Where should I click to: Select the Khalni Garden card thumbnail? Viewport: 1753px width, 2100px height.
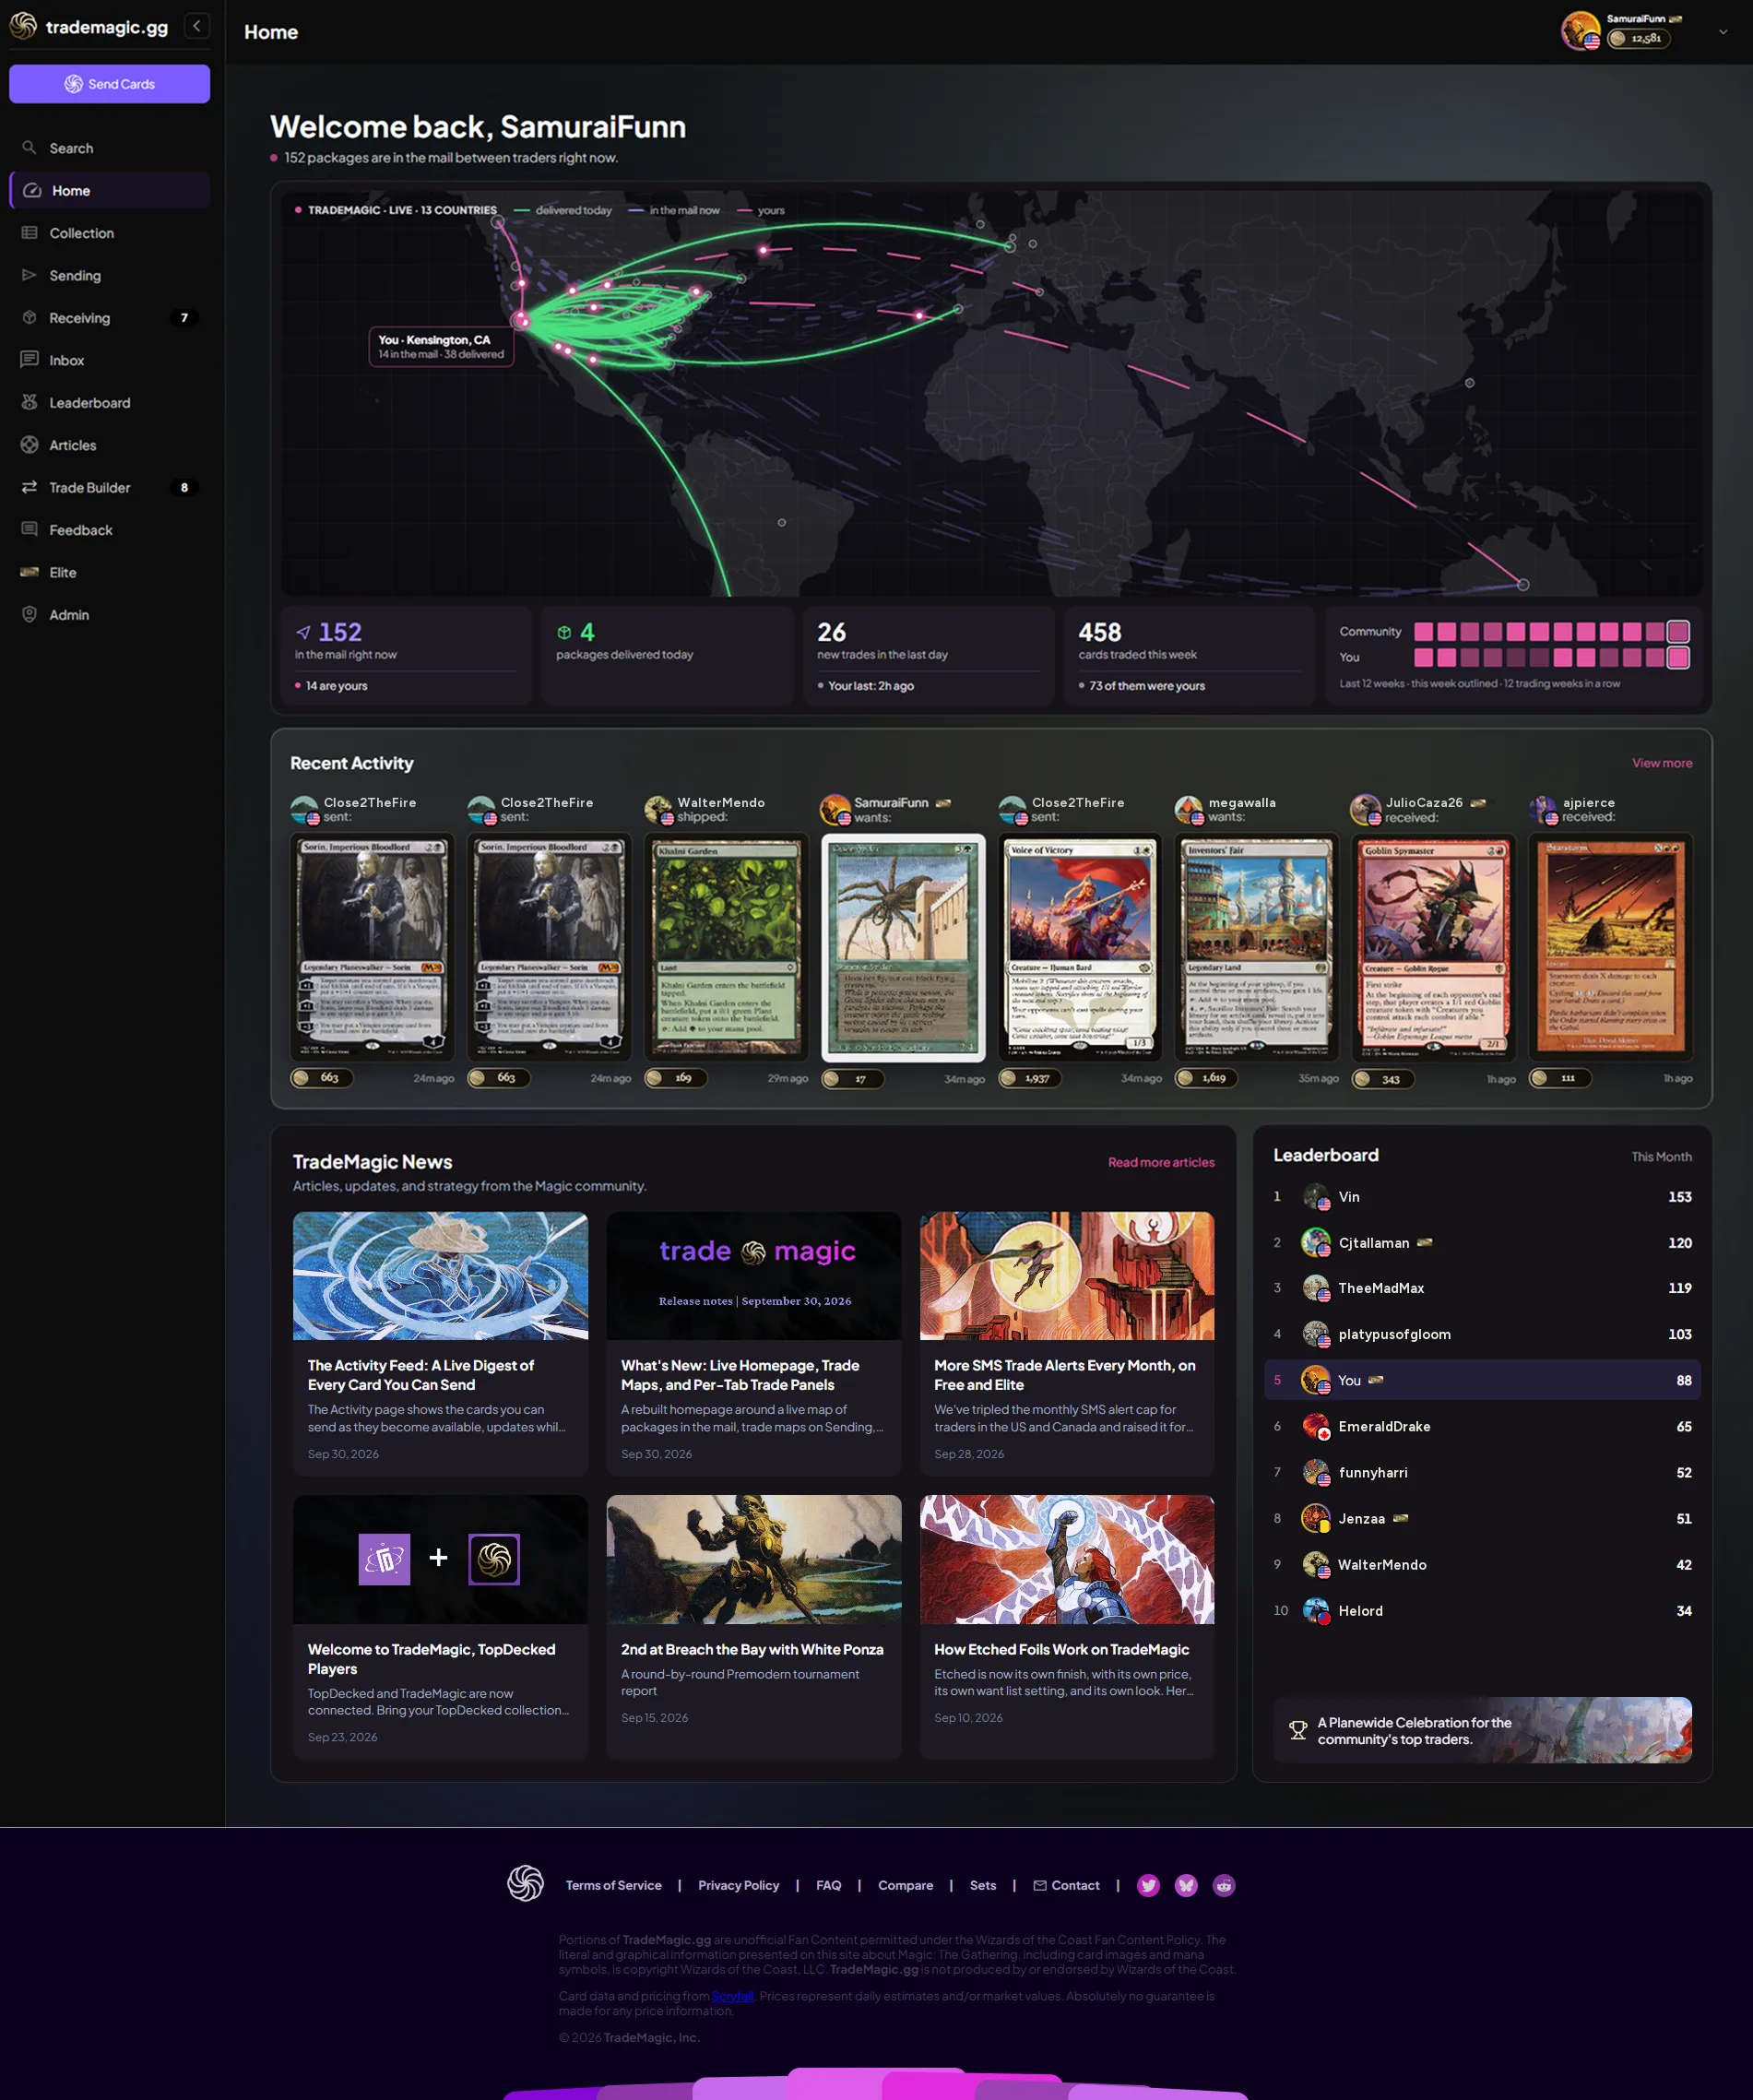[x=727, y=947]
